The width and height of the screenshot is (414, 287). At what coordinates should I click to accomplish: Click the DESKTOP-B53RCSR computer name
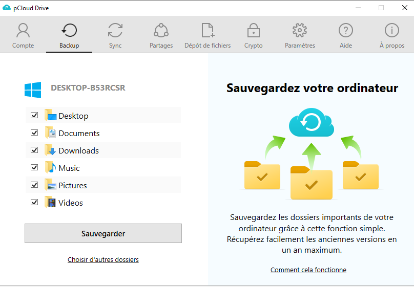click(x=88, y=88)
